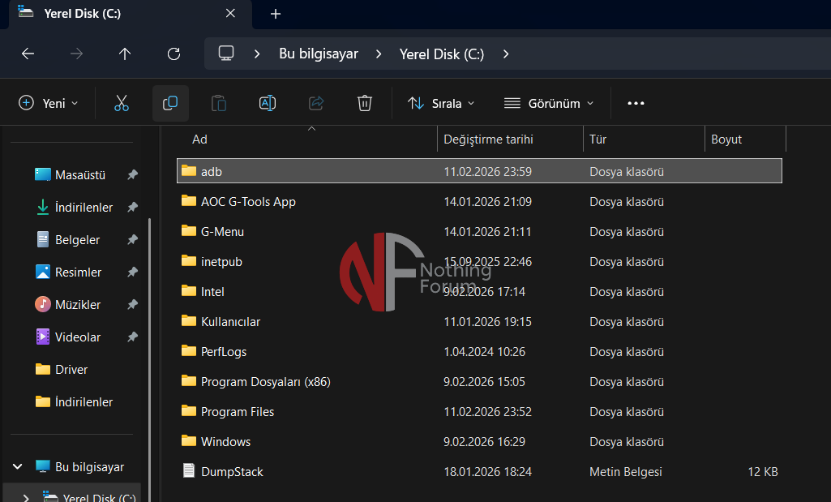Image resolution: width=831 pixels, height=502 pixels.
Task: Click the Copy icon in toolbar
Action: 170,103
